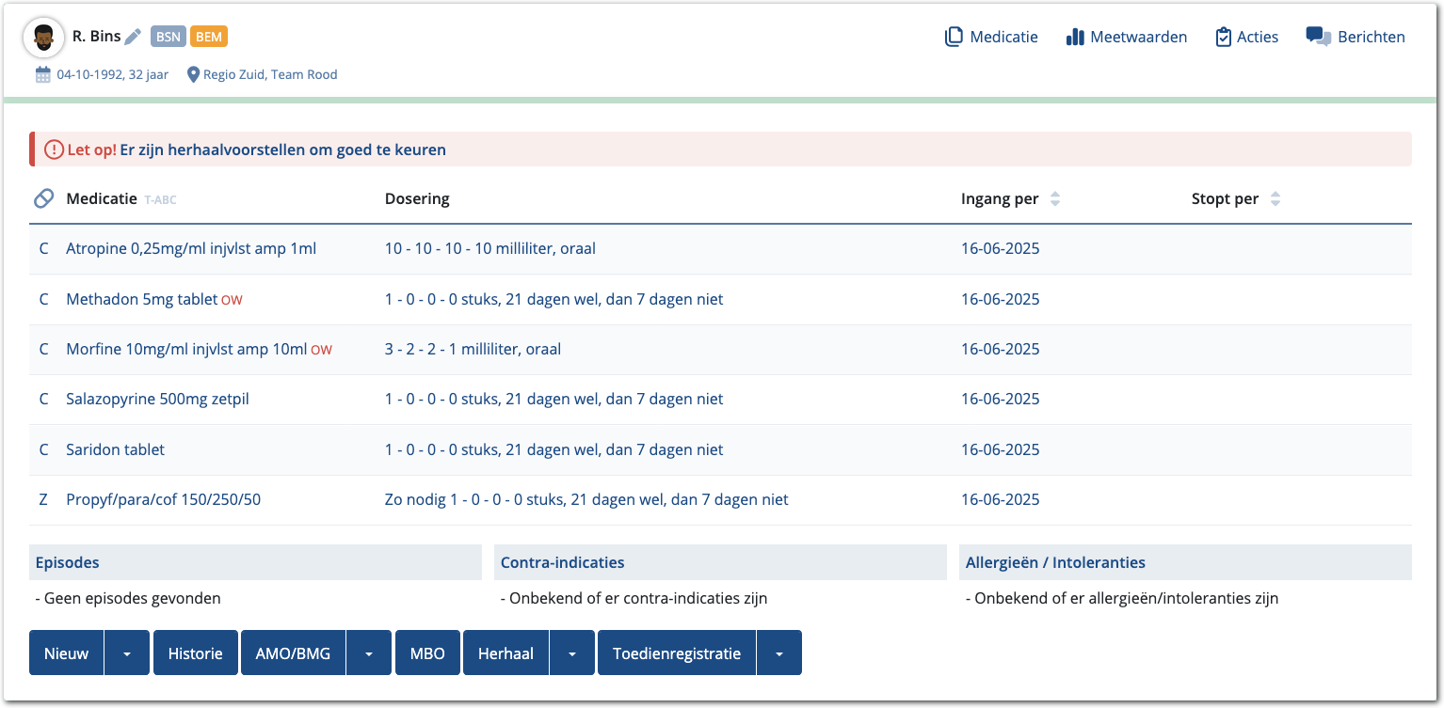The height and width of the screenshot is (708, 1444).
Task: Click the patient avatar picture
Action: click(x=42, y=38)
